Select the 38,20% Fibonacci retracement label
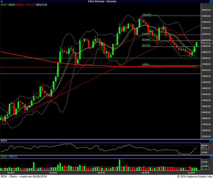Screen dimensions: 213x178 [146, 45]
